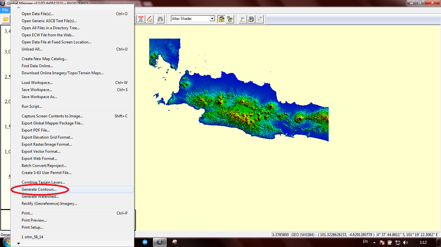Viewport: 441px width, 247px height.
Task: Expand the Atlas Shader dropdown
Action: point(212,18)
